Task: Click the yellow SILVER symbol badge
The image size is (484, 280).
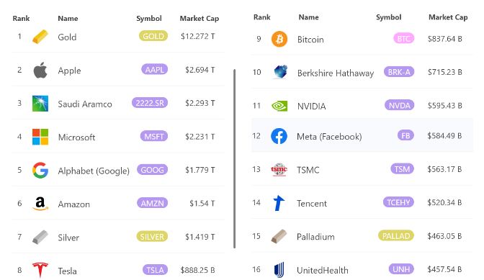Action: (x=152, y=237)
